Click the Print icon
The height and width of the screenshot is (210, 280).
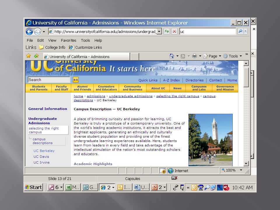tap(195, 56)
